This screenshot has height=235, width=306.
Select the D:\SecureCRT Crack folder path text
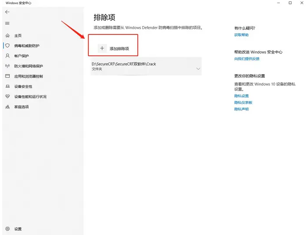pyautogui.click(x=124, y=64)
